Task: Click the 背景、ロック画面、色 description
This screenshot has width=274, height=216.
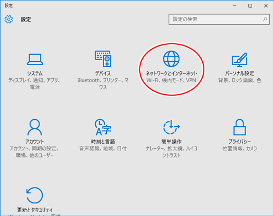Action: [x=239, y=80]
